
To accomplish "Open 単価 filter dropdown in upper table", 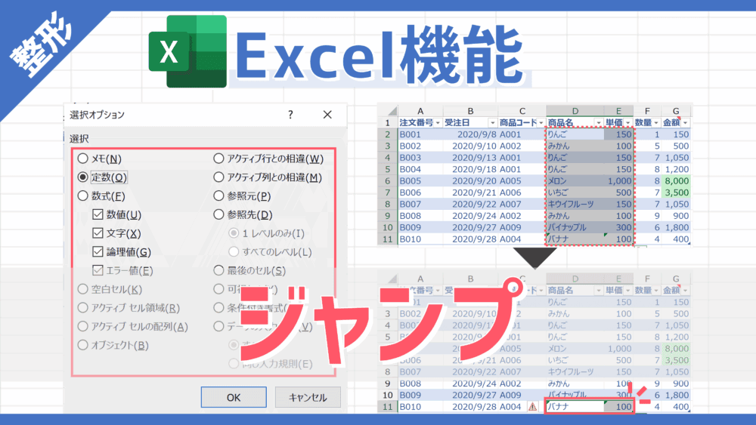I will (627, 122).
